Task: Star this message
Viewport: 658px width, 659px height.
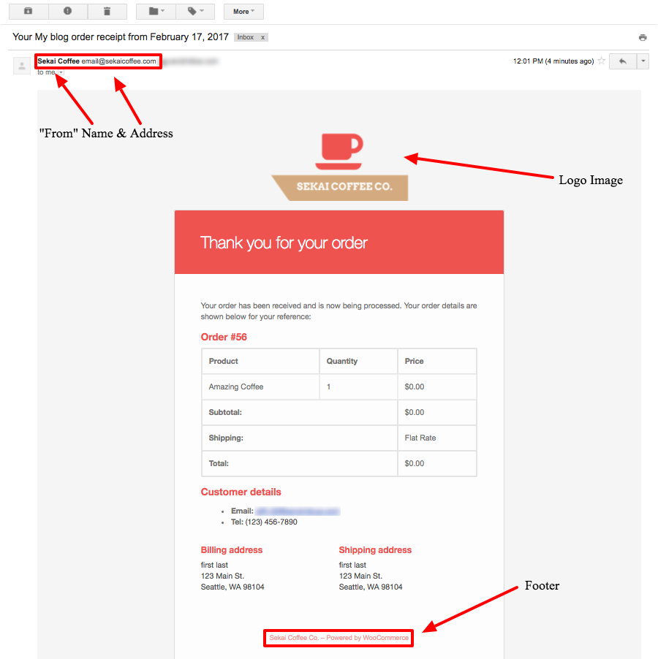Action: pos(602,61)
